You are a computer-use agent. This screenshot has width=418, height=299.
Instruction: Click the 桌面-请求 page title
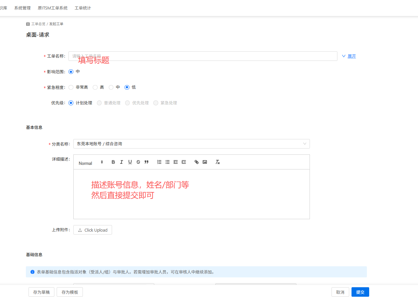(x=38, y=35)
